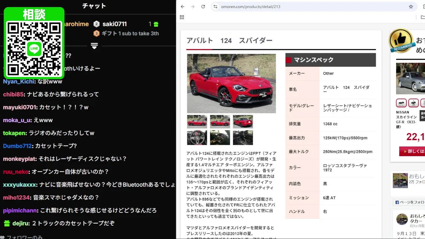Click the 排気量 value 1368 cc
Viewport: 425px width, 239px height.
[330, 124]
